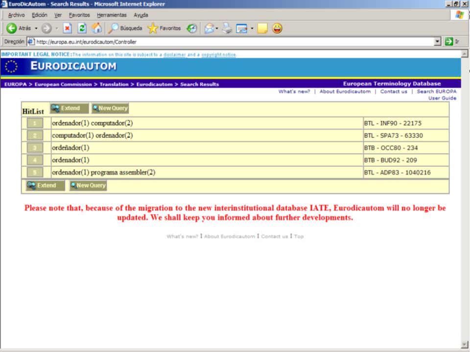Open the User Guide link
This screenshot has width=470, height=352.
(x=442, y=98)
